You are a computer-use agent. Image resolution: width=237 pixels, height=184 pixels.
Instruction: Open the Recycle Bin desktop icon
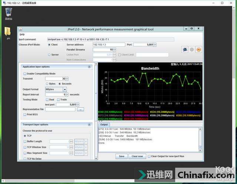pos(9,14)
